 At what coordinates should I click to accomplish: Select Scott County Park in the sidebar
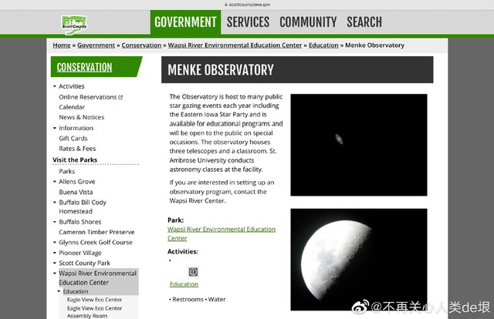pyautogui.click(x=84, y=263)
